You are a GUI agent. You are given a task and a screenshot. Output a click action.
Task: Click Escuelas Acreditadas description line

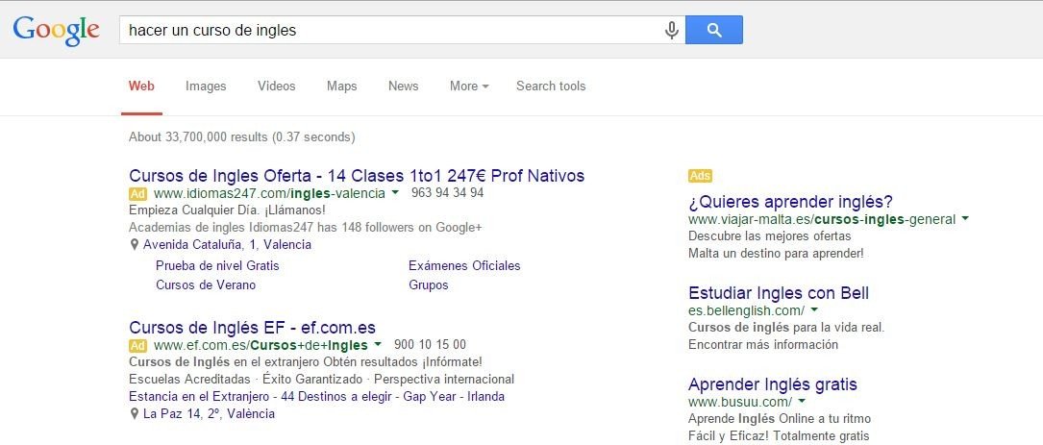tap(321, 379)
